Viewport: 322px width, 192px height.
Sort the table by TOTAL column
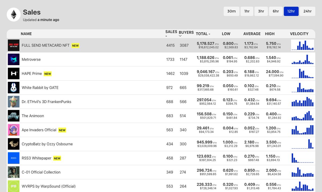coord(203,34)
